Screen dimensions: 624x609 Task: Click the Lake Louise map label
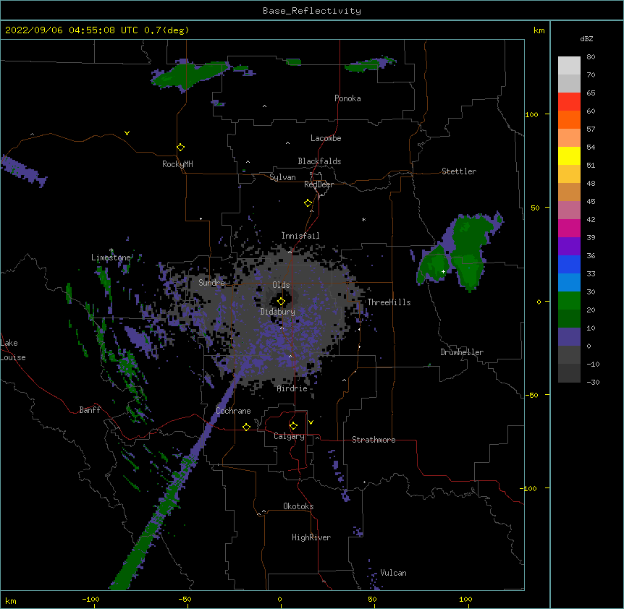pyautogui.click(x=13, y=350)
